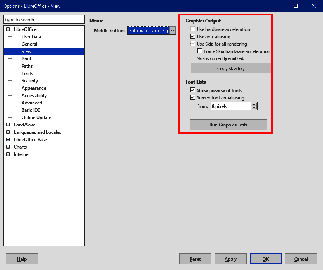Open the Paths options page
Screen dimensions: 323x270
[x=27, y=66]
